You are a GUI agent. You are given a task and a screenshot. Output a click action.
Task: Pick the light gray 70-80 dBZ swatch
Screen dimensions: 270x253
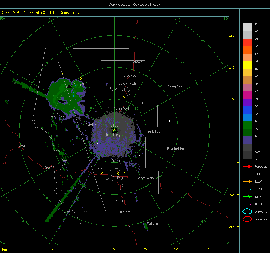click(x=247, y=27)
